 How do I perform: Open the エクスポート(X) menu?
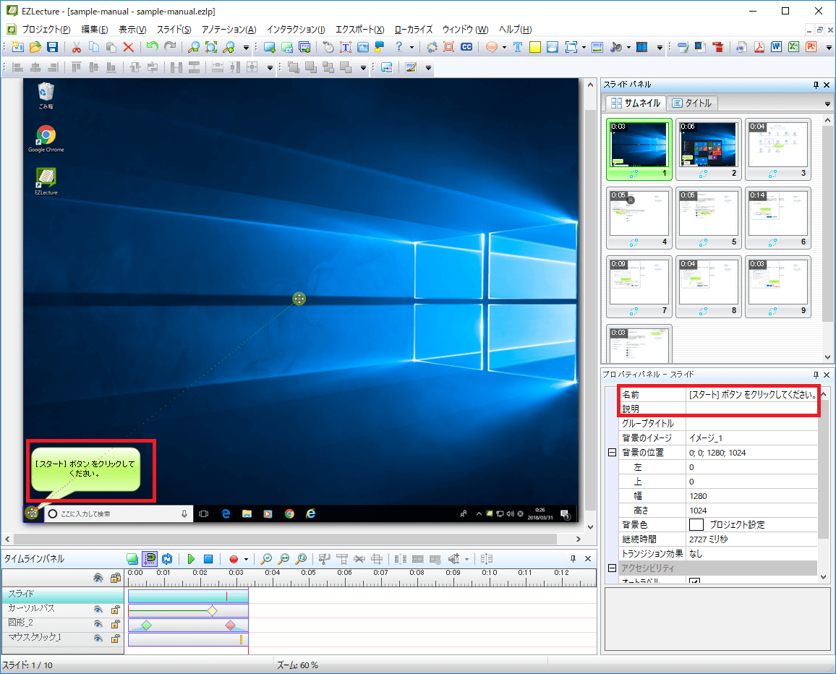coord(359,30)
